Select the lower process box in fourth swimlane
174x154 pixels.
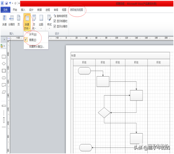[x=136, y=138]
